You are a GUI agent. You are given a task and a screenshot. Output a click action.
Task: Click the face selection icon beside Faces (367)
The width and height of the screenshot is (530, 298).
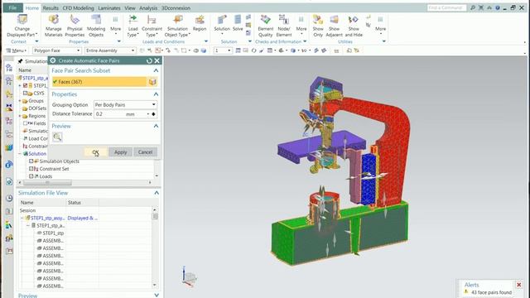pyautogui.click(x=152, y=82)
